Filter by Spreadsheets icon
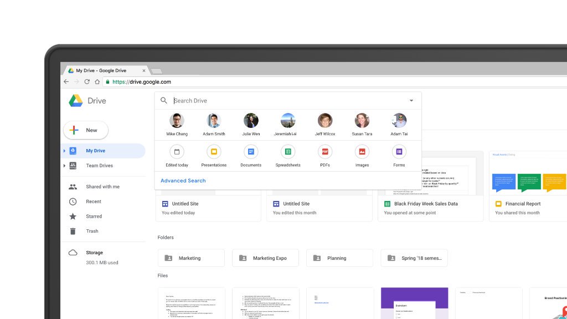Image resolution: width=567 pixels, height=319 pixels. [x=288, y=152]
